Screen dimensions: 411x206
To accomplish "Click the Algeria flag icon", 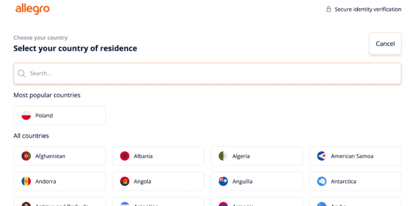I will coord(223,156).
